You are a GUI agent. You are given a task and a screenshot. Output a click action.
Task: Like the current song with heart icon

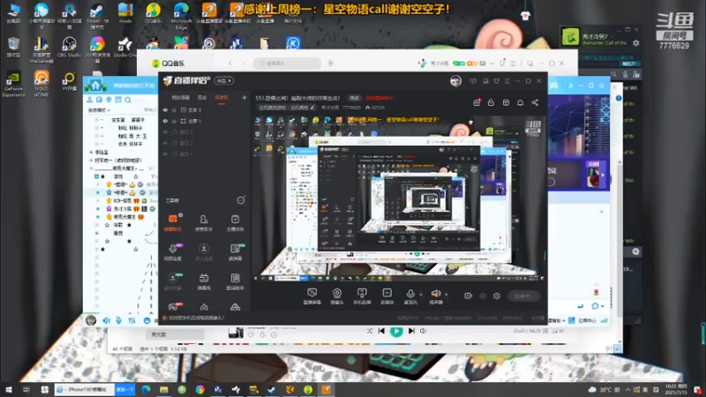[251, 335]
